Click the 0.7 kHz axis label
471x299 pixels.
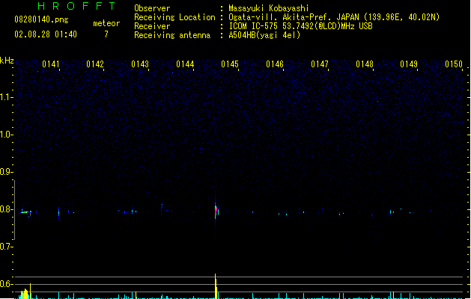pyautogui.click(x=5, y=247)
